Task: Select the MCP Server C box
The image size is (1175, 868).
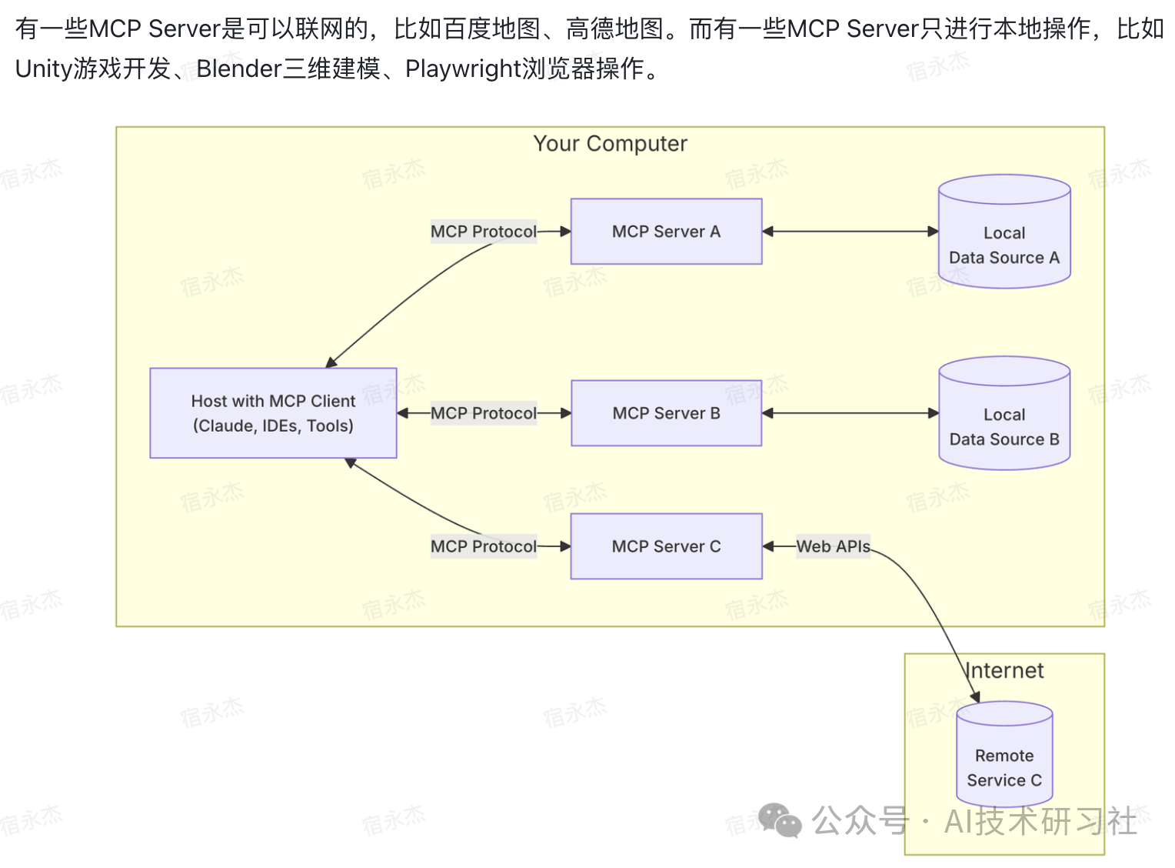Action: point(666,546)
